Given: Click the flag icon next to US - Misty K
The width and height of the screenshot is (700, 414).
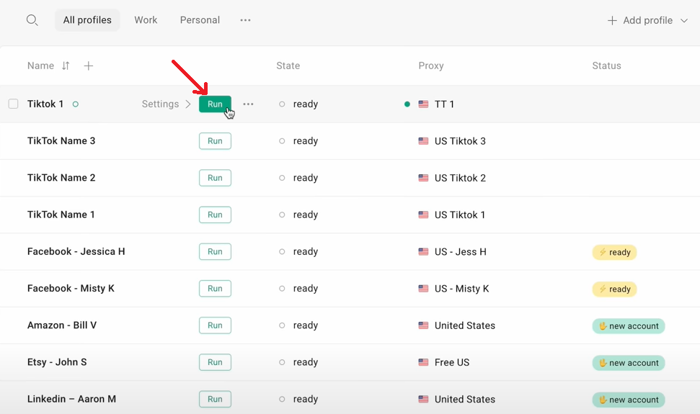Looking at the screenshot, I should point(423,289).
